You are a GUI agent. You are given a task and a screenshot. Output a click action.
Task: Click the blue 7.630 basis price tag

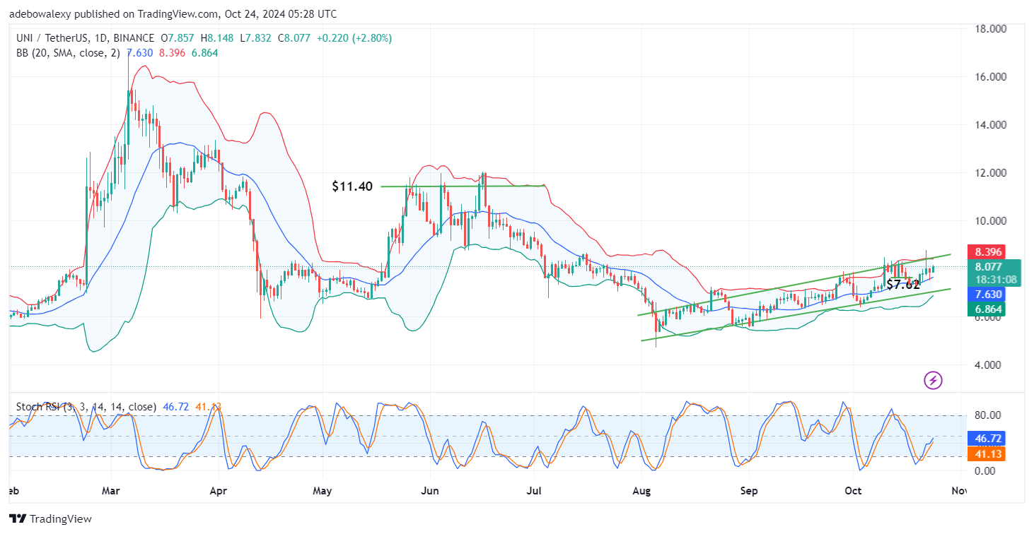(988, 294)
